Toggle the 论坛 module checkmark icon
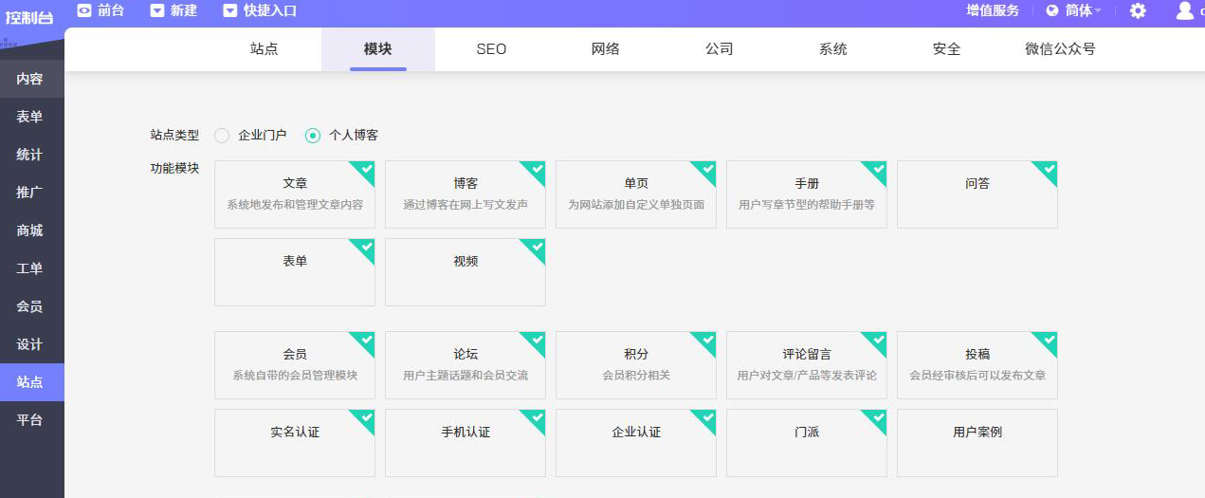The width and height of the screenshot is (1205, 498). [x=536, y=341]
